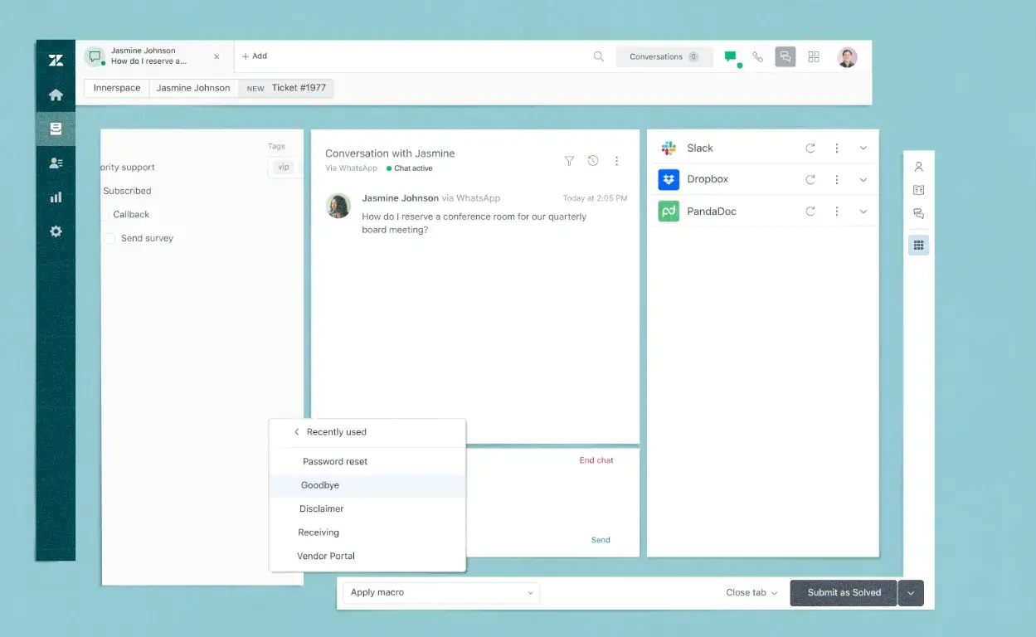Open the Home icon in sidebar
The width and height of the screenshot is (1036, 637).
pos(56,95)
